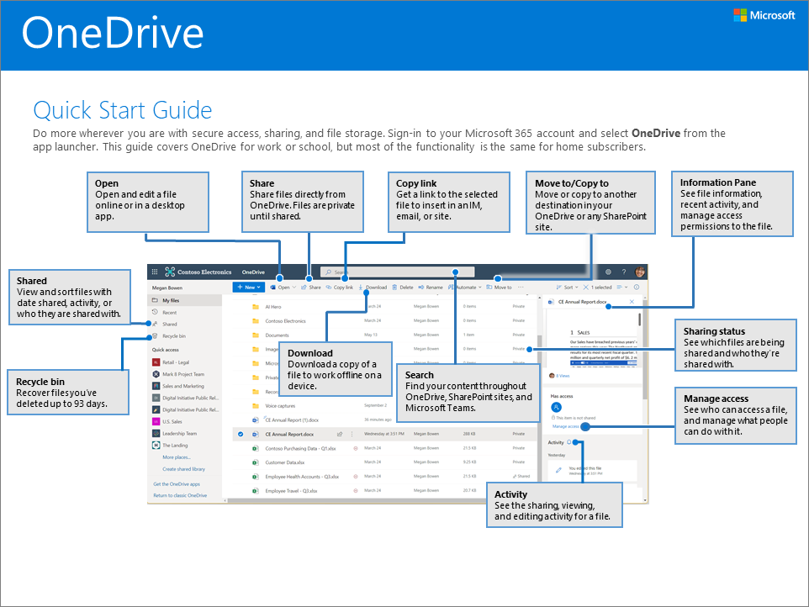Open the Mark 8 Project Team site icon

tap(156, 373)
